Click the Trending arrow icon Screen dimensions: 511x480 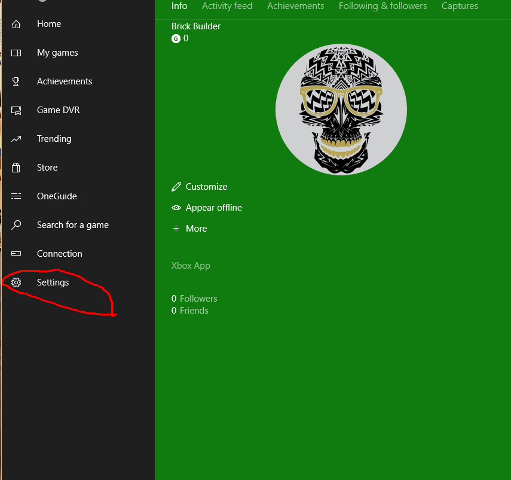pyautogui.click(x=16, y=139)
